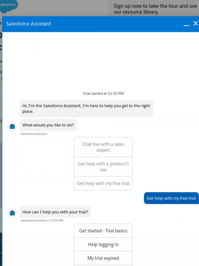Click the "Salesforce Assistant • 12:52 PM" sender label
Image resolution: width=199 pixels, height=266 pixels.
click(x=42, y=220)
